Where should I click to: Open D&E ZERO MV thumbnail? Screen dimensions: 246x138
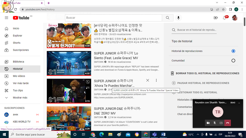69,119
